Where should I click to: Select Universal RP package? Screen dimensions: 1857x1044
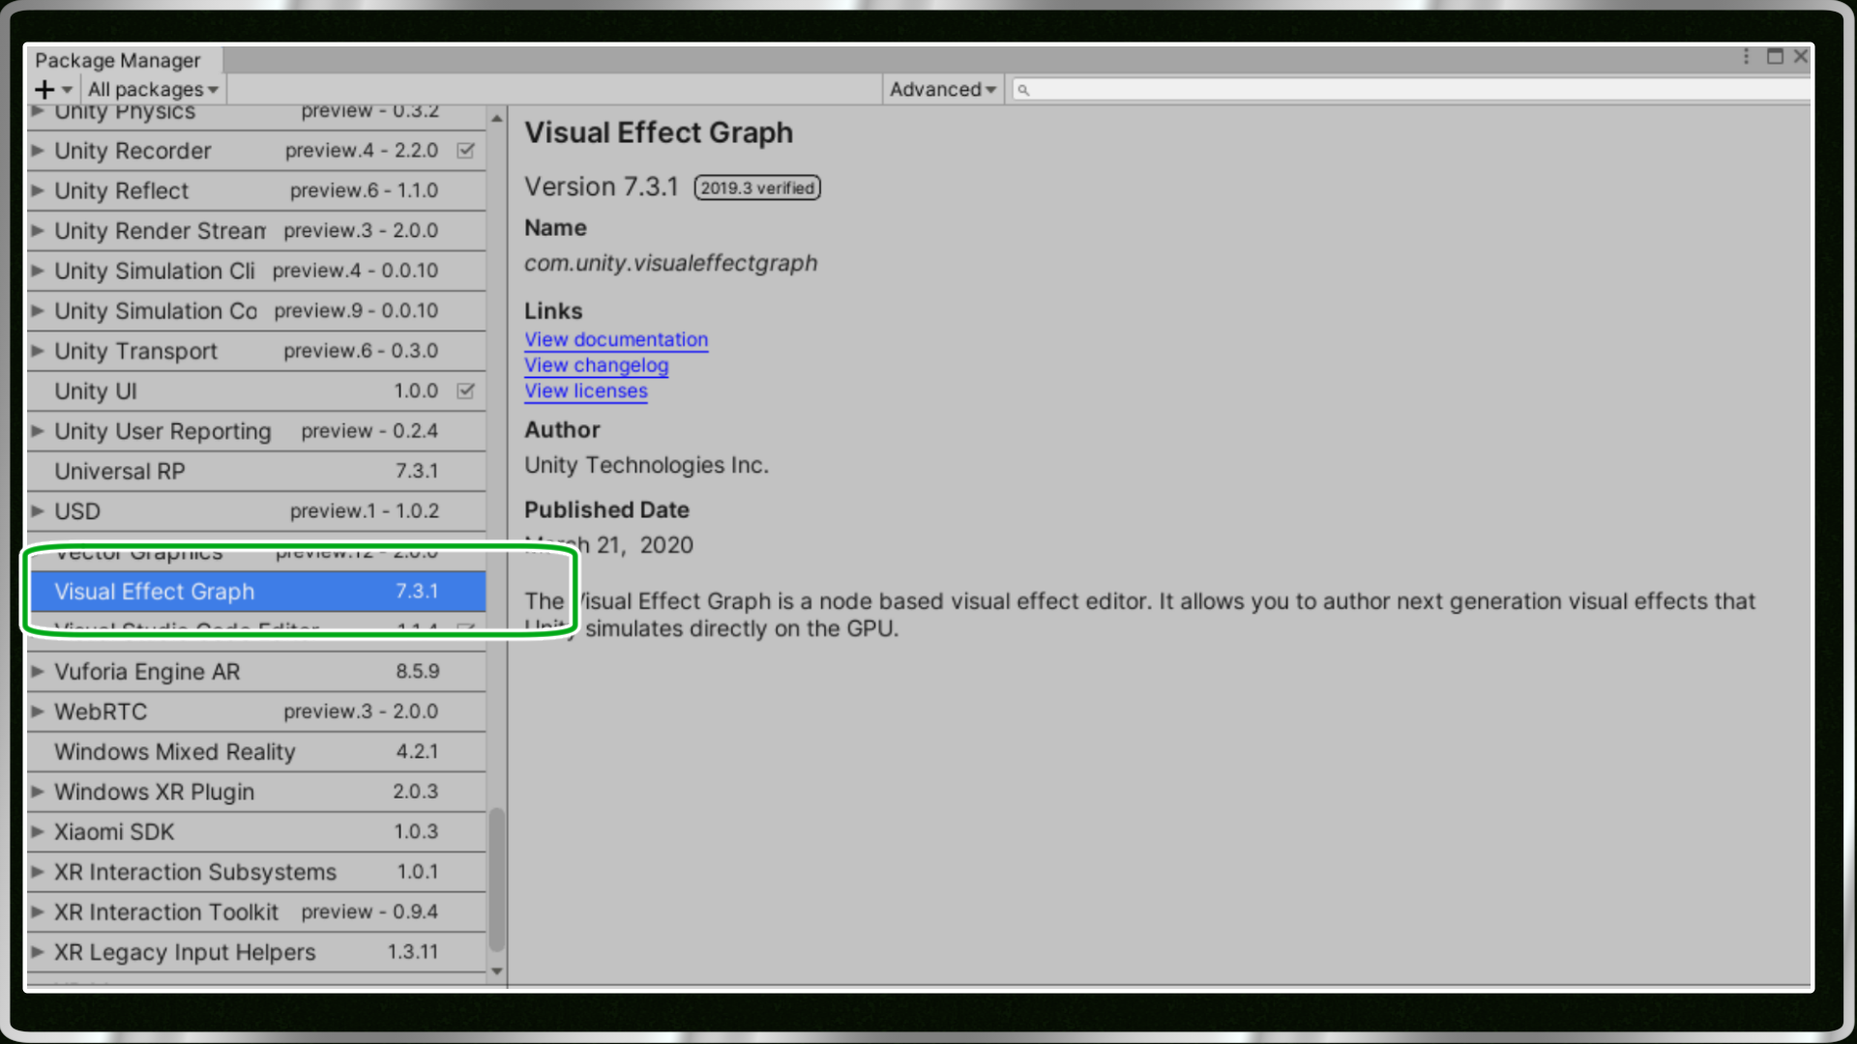[256, 472]
